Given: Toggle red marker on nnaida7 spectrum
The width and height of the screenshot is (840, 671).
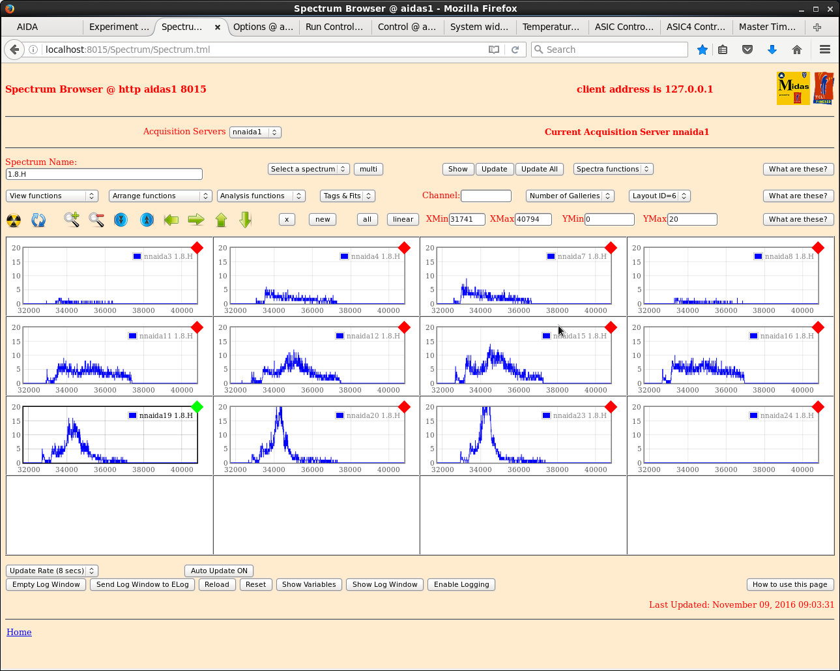Looking at the screenshot, I should click(x=611, y=248).
